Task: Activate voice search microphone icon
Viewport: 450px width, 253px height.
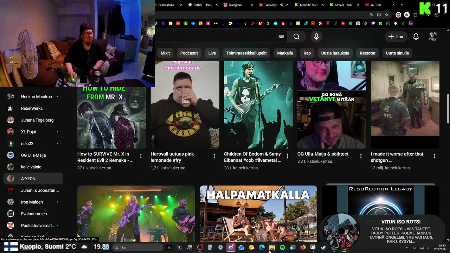Action: [316, 37]
